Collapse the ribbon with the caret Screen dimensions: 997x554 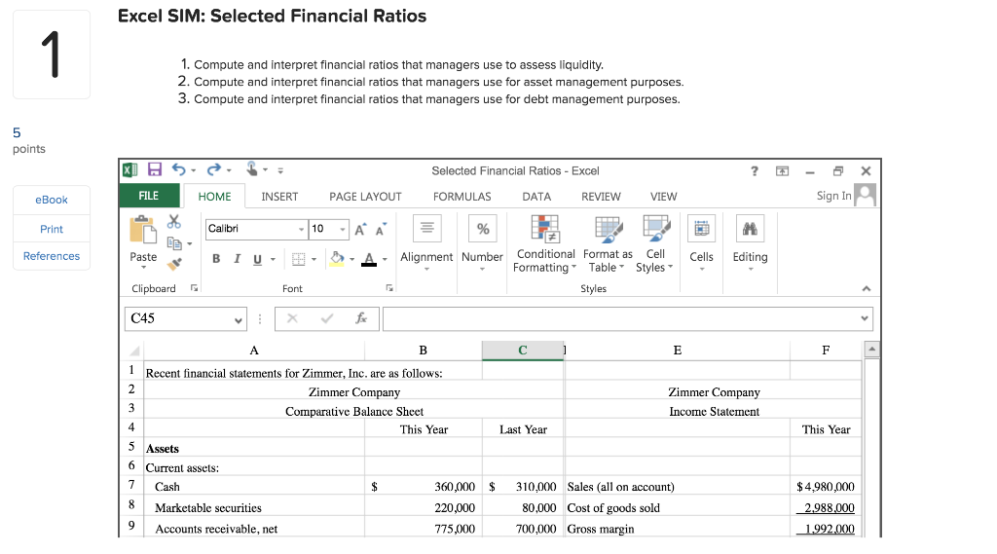(866, 289)
